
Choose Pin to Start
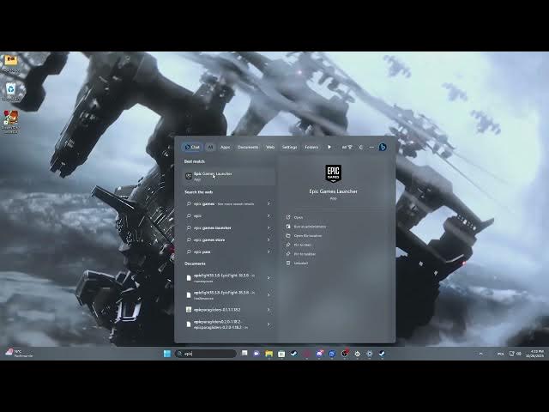[299, 245]
